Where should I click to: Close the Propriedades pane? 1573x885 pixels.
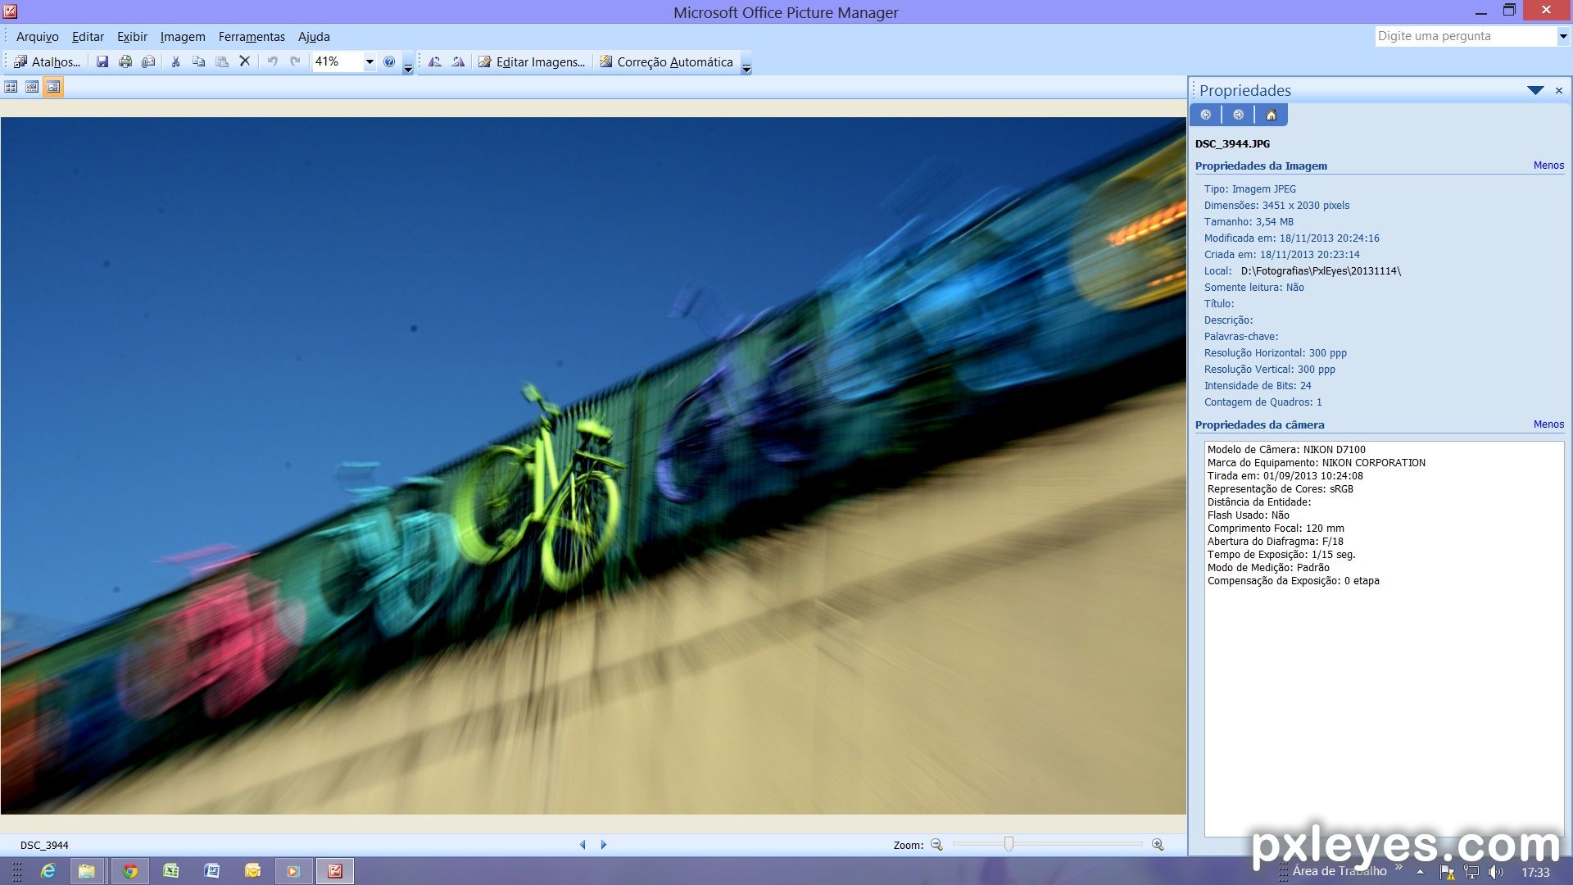[x=1559, y=90]
